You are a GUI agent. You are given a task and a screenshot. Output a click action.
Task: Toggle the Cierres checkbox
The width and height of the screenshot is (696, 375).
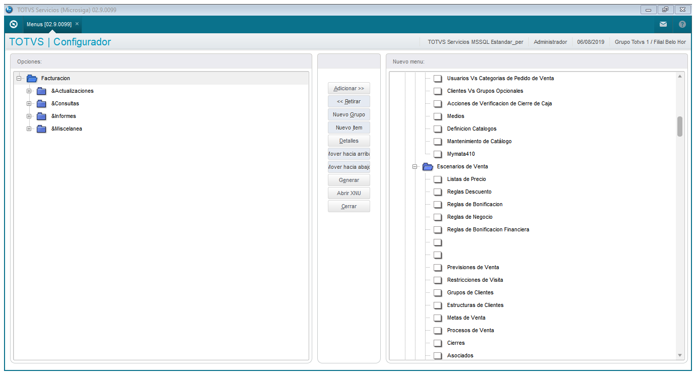click(x=438, y=343)
